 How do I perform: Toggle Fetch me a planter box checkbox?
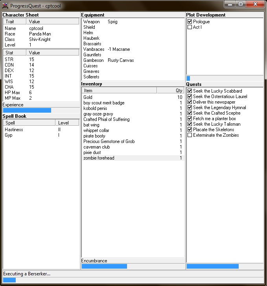pos(190,118)
